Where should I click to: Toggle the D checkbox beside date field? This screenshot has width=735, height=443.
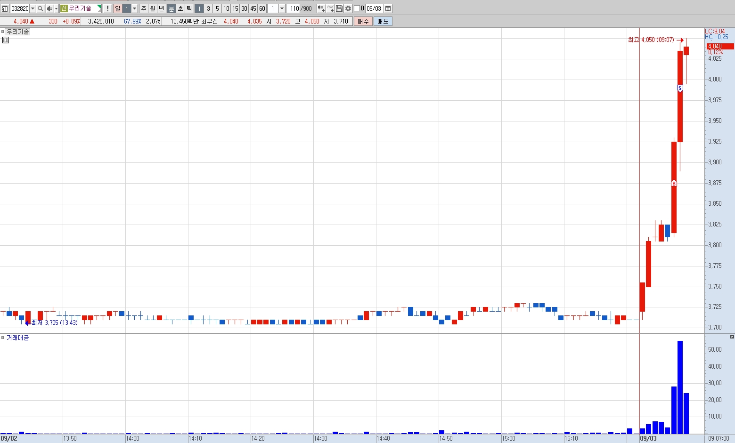(x=357, y=8)
